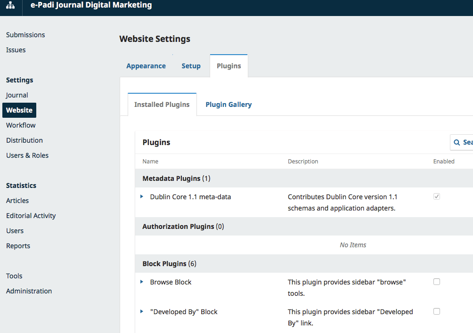The height and width of the screenshot is (333, 473).
Task: Switch to the Appearance tab
Action: [146, 66]
